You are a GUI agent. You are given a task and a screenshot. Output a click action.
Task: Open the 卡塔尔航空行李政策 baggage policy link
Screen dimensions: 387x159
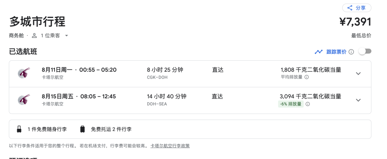pos(170,146)
